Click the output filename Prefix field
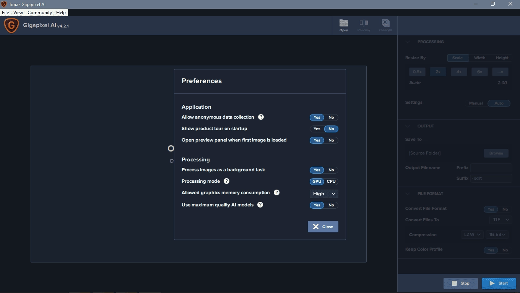This screenshot has height=293, width=520. (491, 167)
